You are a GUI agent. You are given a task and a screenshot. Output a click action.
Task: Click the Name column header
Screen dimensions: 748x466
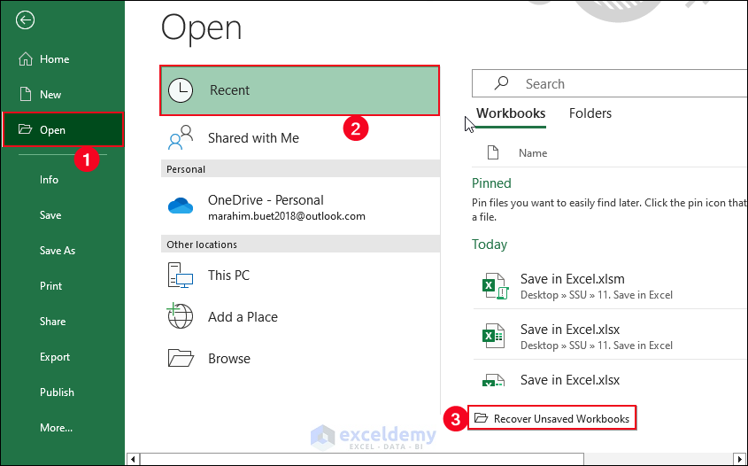coord(533,152)
